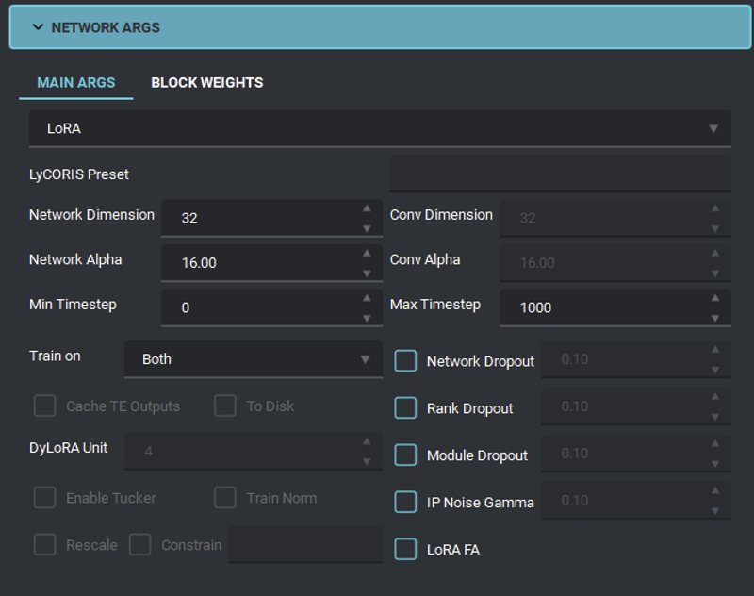
Task: Collapse the Network Args section
Action: click(381, 27)
